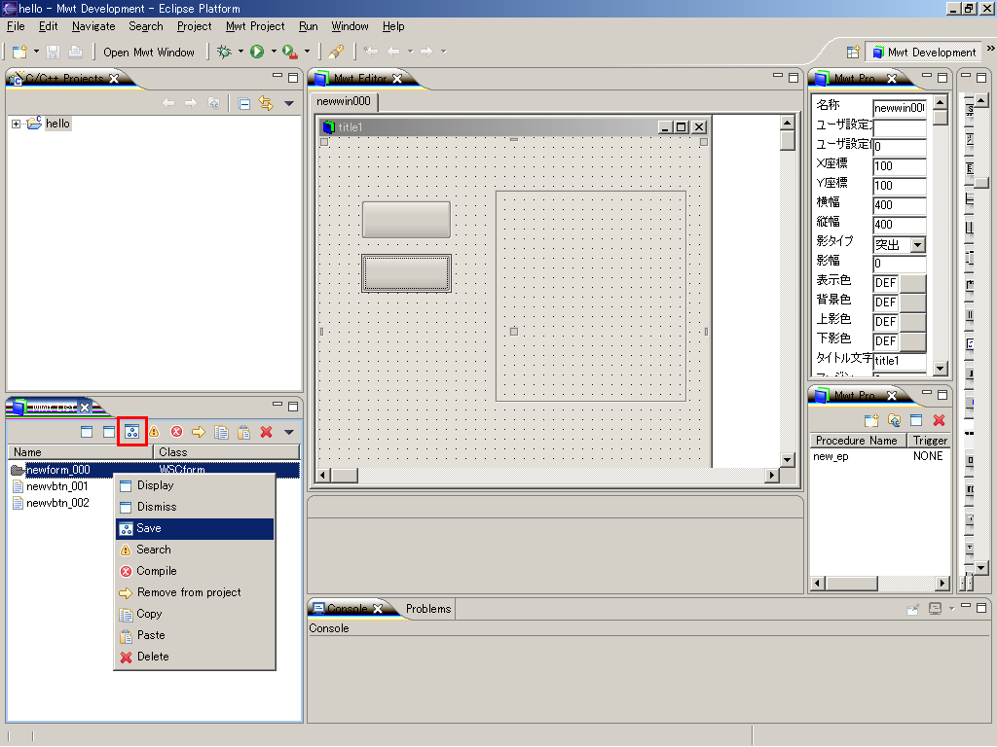Click the Debug bug icon in toolbar
This screenshot has height=747, width=997.
pyautogui.click(x=224, y=52)
